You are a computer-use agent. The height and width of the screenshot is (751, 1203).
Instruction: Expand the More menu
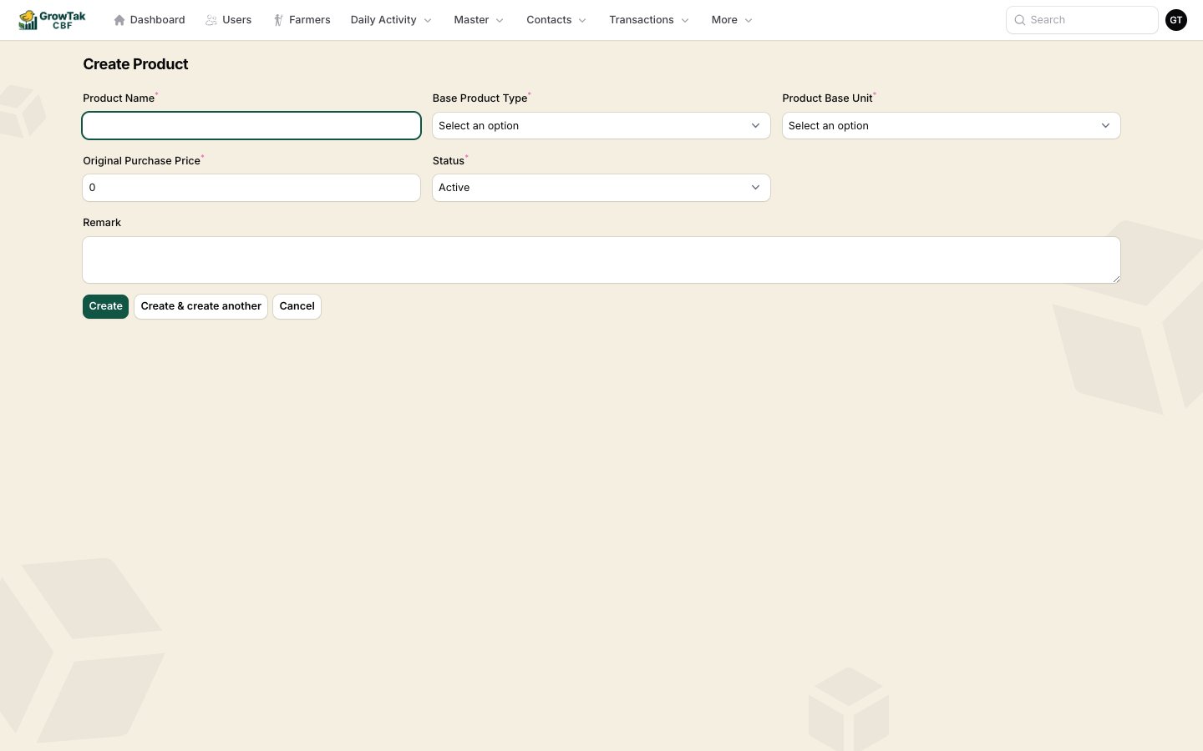[732, 20]
